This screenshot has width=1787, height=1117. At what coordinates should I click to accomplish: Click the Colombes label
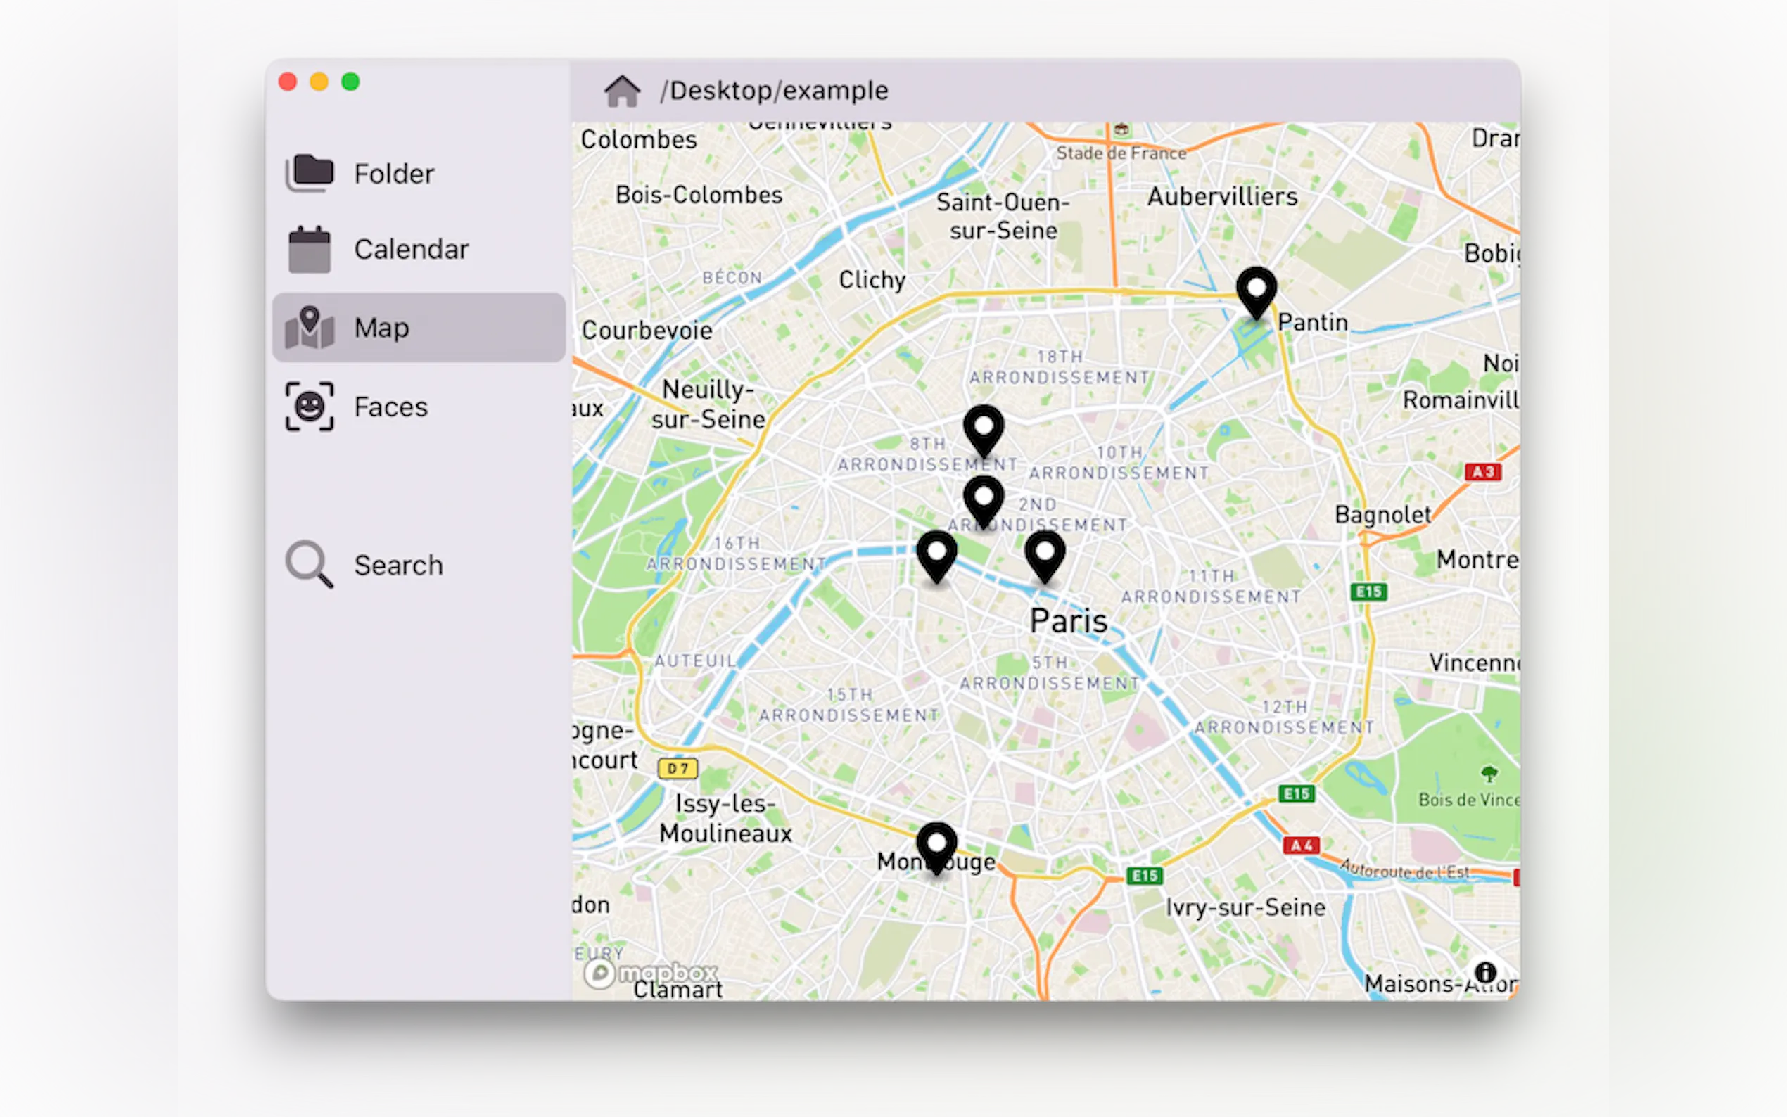pos(638,139)
